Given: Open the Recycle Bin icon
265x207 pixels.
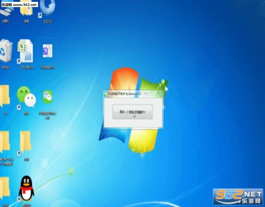Looking at the screenshot, I should pos(6,52).
